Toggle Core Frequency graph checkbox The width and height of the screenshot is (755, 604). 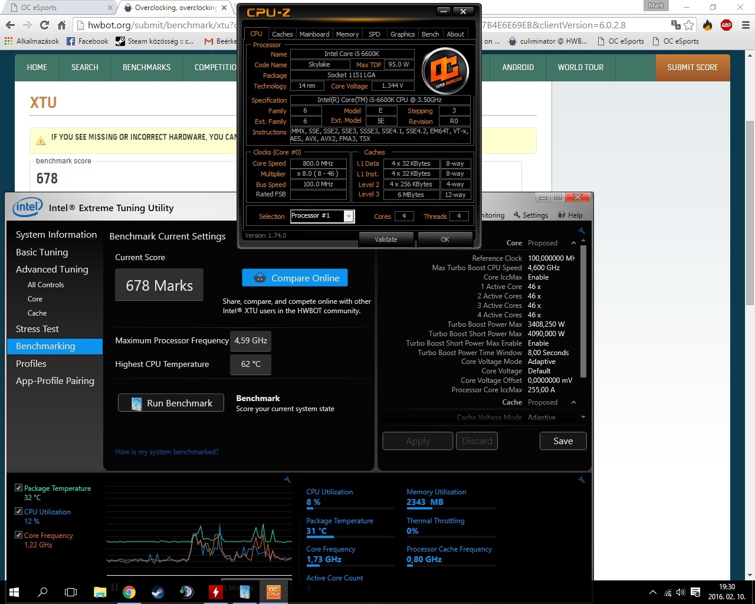pos(19,535)
